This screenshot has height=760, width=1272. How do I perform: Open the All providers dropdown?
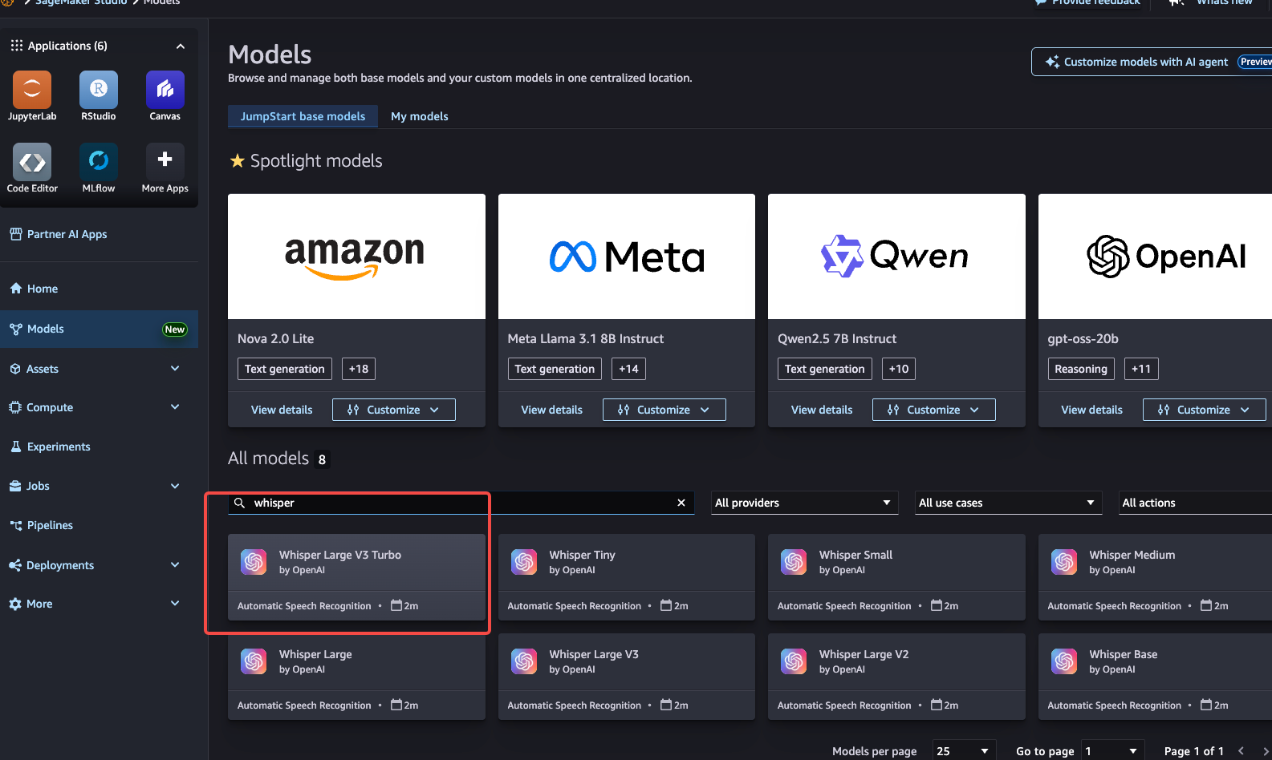[x=803, y=503]
